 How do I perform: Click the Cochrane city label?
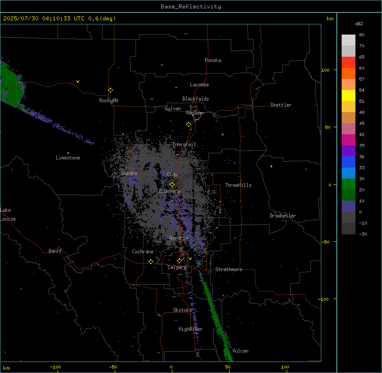pyautogui.click(x=143, y=252)
